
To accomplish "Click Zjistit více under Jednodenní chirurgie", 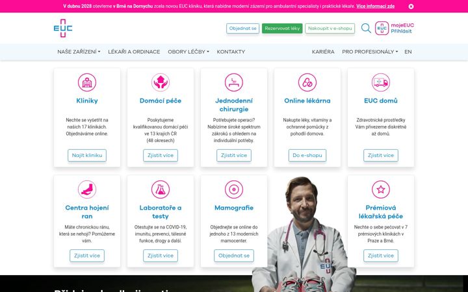I will pyautogui.click(x=234, y=155).
